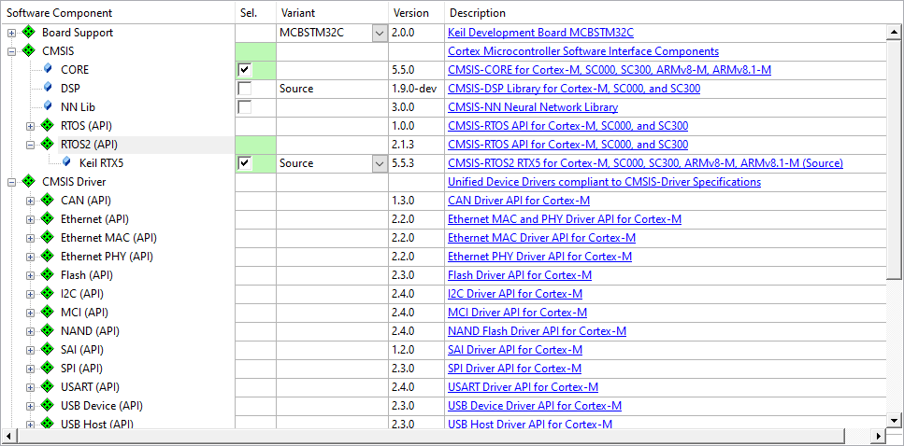Click the green Ethernet PHY (API) icon
Screen dimensions: 904x446
coord(48,256)
